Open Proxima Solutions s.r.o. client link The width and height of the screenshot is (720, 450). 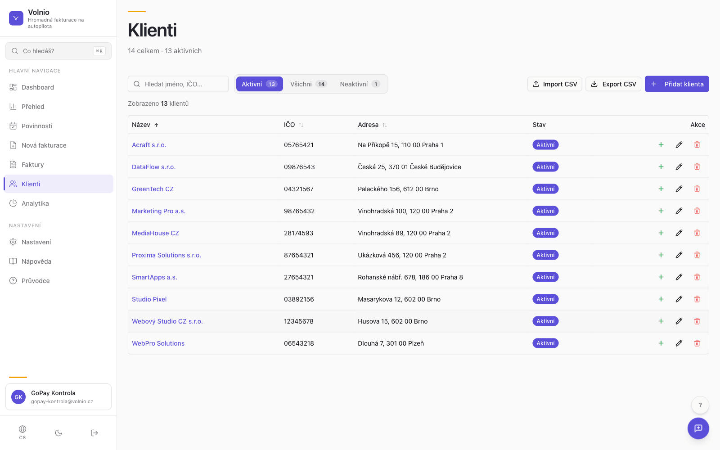[166, 255]
